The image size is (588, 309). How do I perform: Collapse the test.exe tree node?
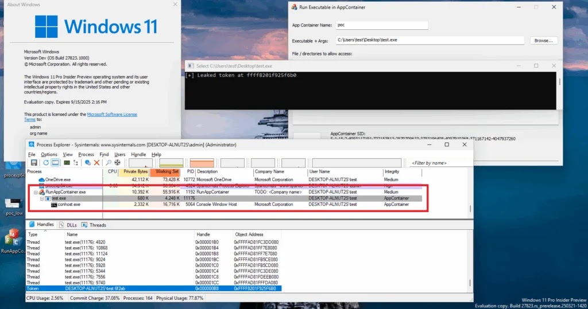pos(42,198)
